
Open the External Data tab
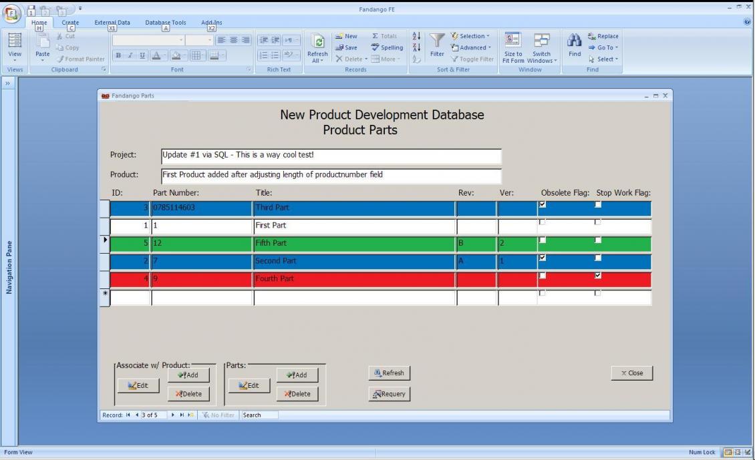click(112, 23)
